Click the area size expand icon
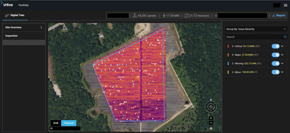Screen dimensions: 290x133 pos(187,16)
